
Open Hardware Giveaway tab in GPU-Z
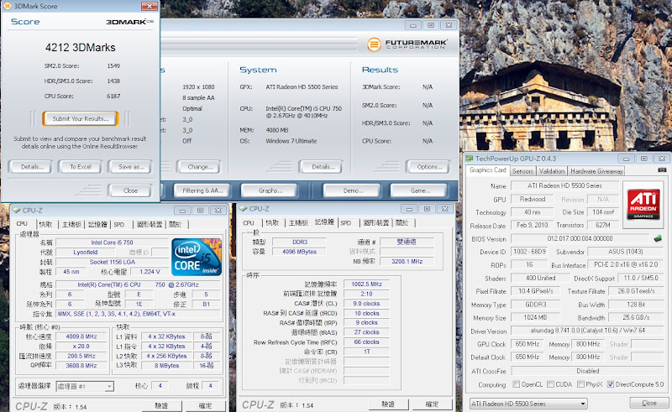(596, 171)
